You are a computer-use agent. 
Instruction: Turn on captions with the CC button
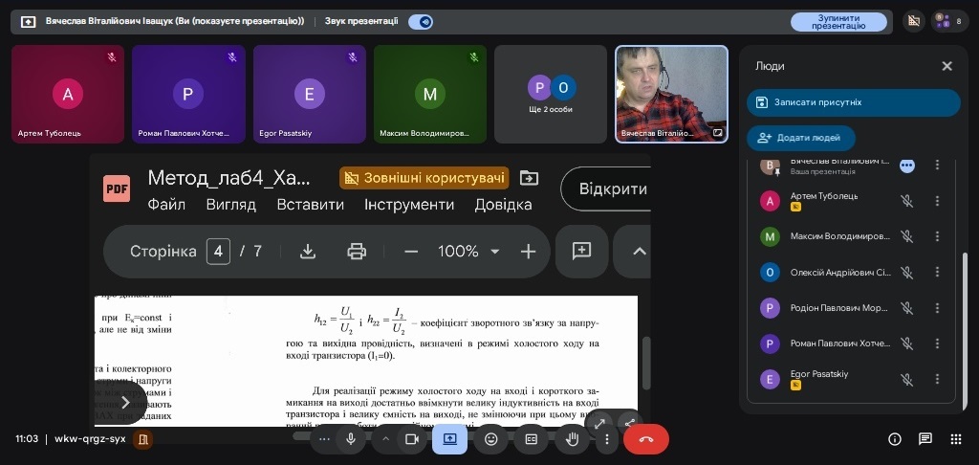(x=532, y=439)
